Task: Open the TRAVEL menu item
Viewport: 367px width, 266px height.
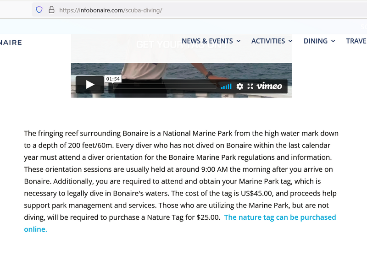Action: 356,41
